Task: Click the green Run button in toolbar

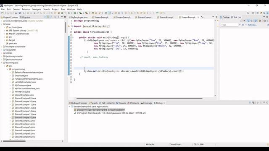Action: coord(75,13)
